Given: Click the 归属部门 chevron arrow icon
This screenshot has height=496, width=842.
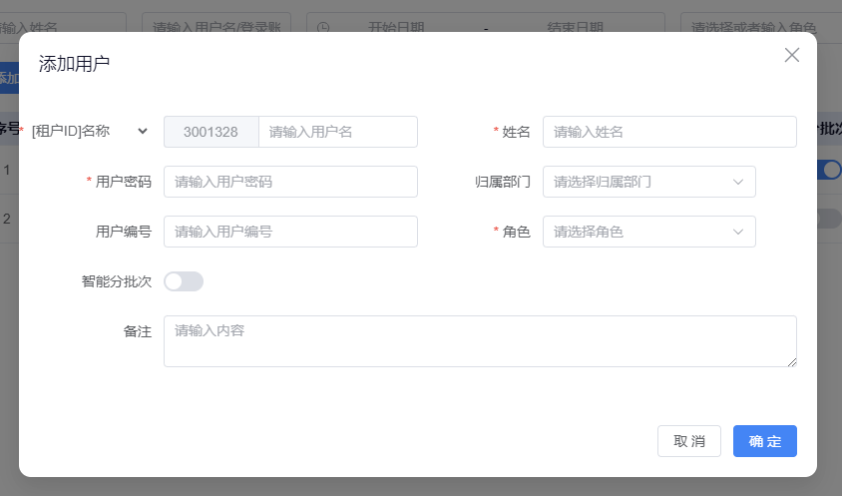Looking at the screenshot, I should (738, 182).
